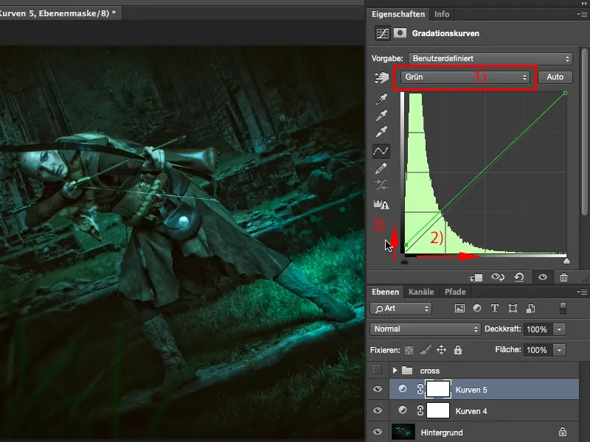Click the Deckkraft 100% field
Image resolution: width=590 pixels, height=442 pixels.
(538, 329)
